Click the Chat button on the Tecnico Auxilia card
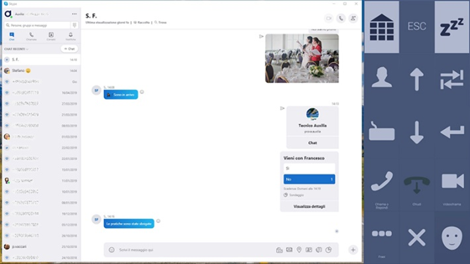The height and width of the screenshot is (264, 470). point(312,143)
